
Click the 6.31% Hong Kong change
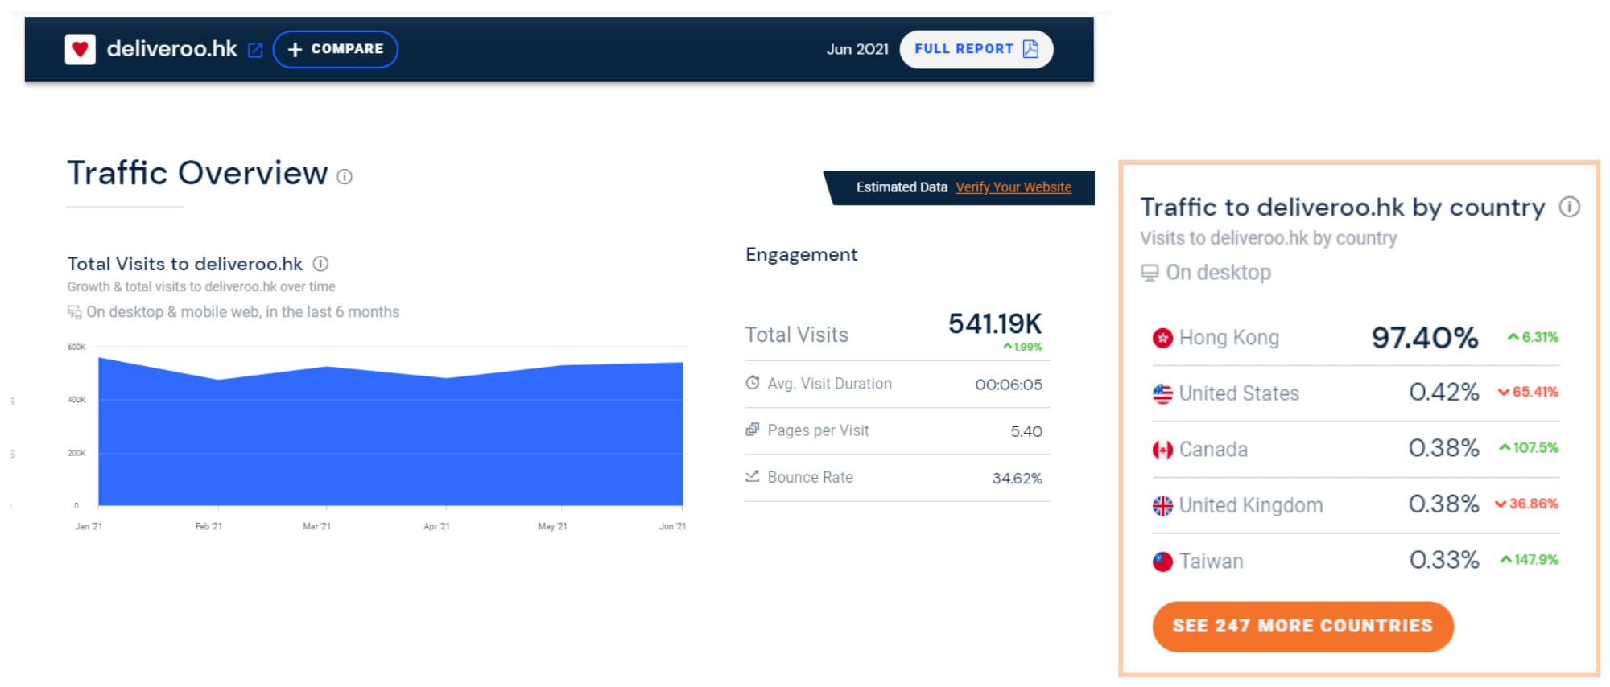[1533, 337]
